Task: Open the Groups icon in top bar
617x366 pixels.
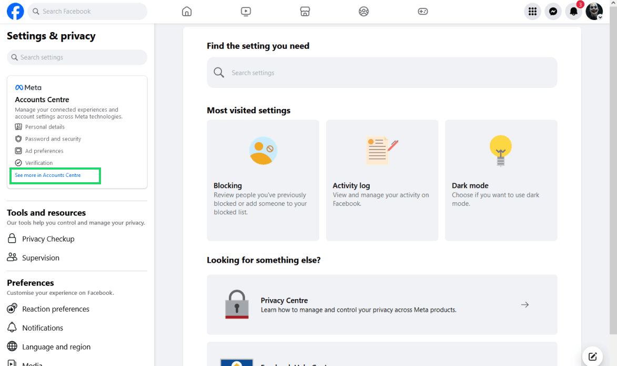Action: pos(363,11)
